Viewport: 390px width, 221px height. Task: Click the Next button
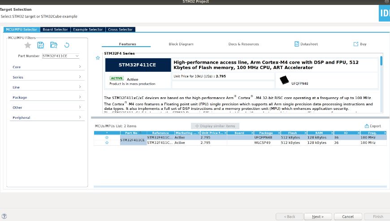tap(318, 217)
